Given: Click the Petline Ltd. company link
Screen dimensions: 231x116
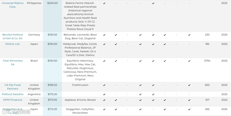Looking at the screenshot, I should click(x=13, y=44).
